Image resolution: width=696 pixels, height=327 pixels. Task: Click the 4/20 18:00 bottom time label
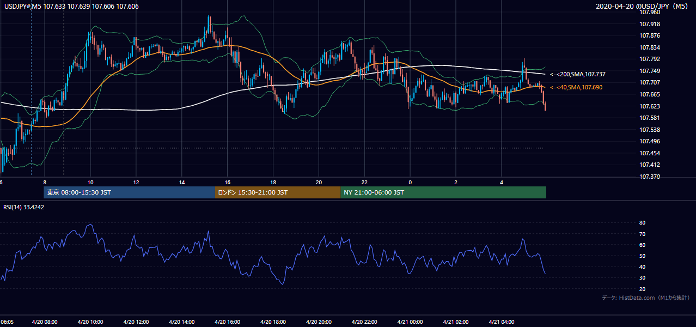273,322
